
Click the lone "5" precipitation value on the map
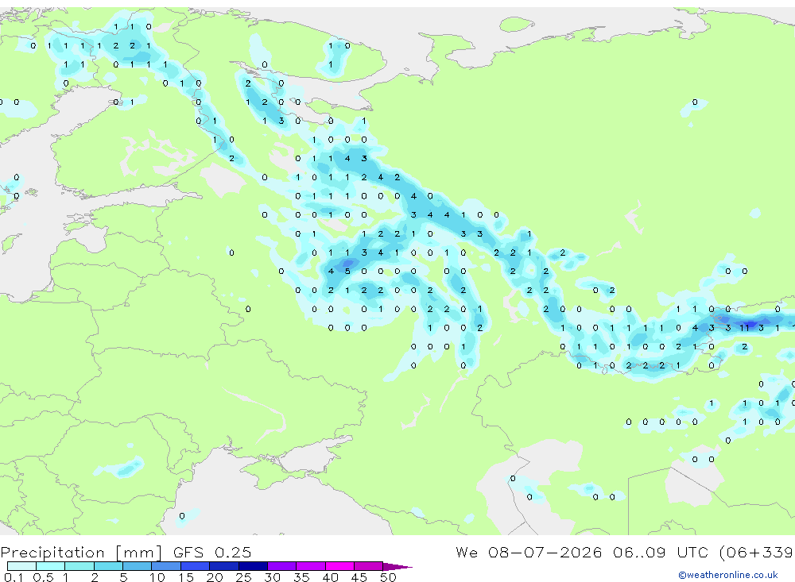347,272
